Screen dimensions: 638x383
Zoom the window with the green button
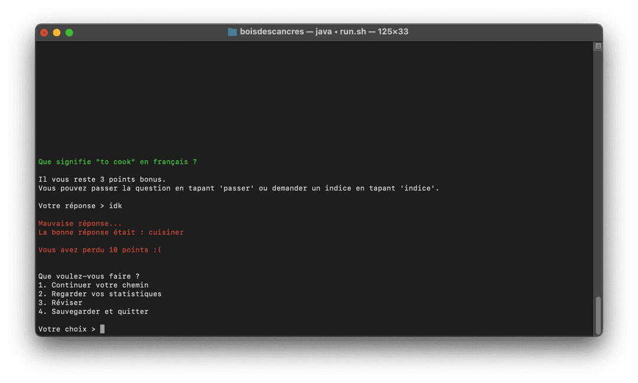(x=69, y=32)
